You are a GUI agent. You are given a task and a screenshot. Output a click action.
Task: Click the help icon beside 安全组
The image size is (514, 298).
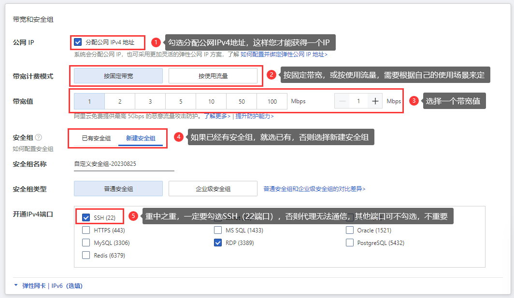(39, 137)
